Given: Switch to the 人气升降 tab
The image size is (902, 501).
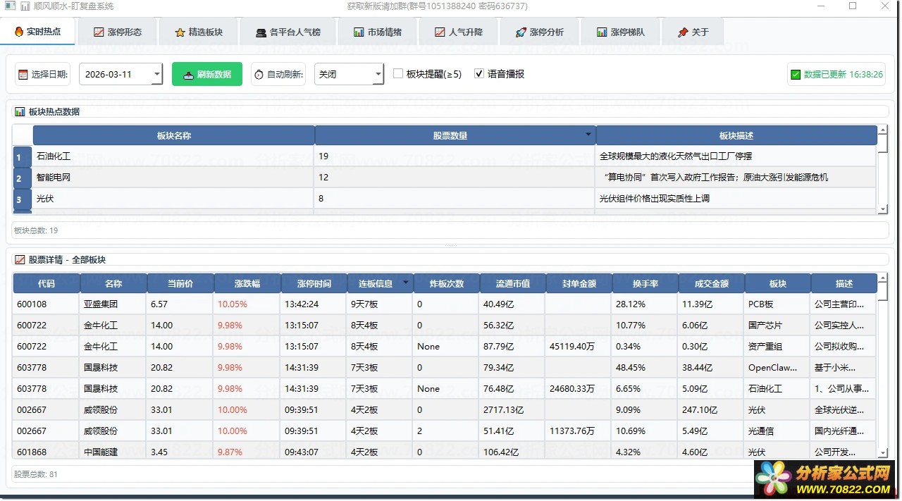Looking at the screenshot, I should pyautogui.click(x=459, y=32).
